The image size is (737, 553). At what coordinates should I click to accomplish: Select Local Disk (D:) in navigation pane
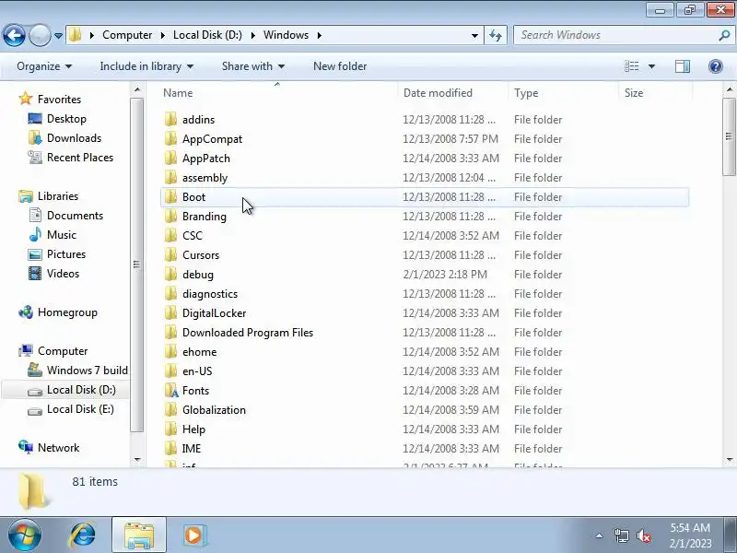pos(81,390)
